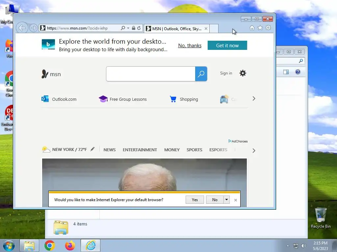This screenshot has width=337, height=252.
Task: Open the IE Tools gear icon
Action: click(x=268, y=28)
